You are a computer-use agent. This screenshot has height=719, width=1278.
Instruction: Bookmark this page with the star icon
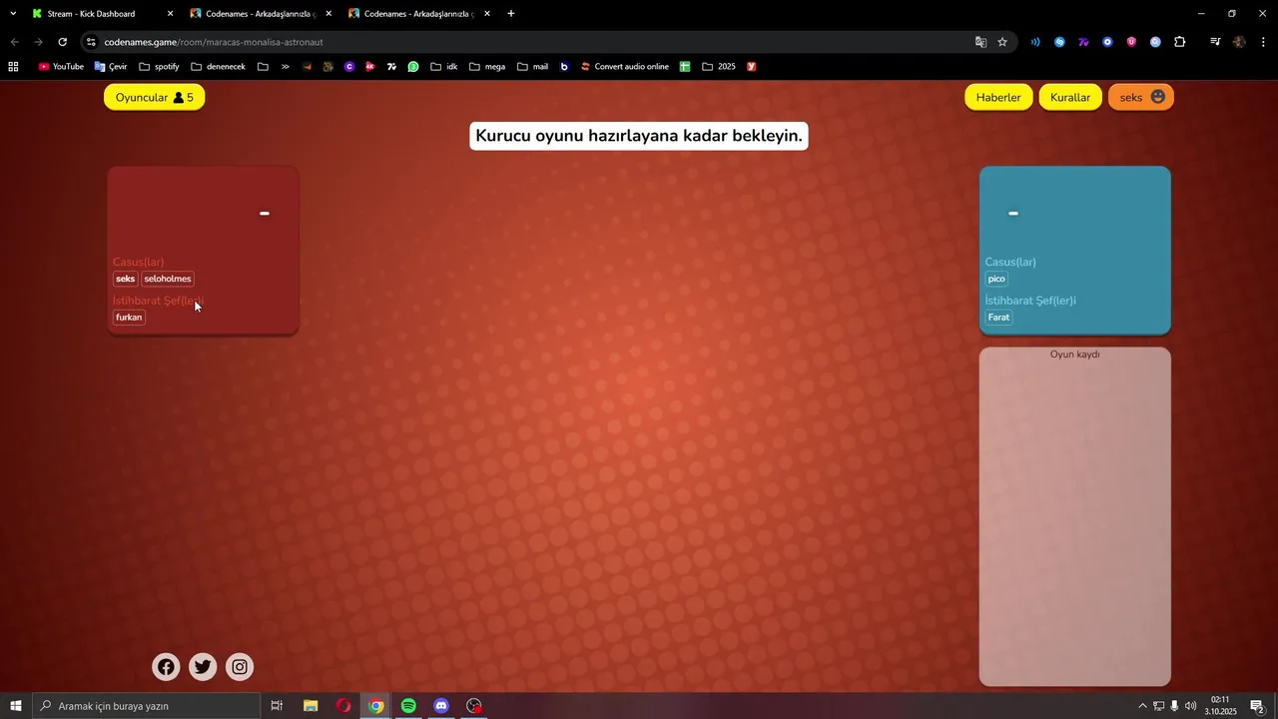(x=1002, y=42)
